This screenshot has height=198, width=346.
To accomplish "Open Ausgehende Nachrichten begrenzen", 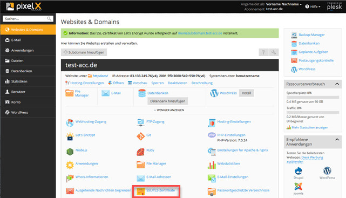I will coord(103,190).
